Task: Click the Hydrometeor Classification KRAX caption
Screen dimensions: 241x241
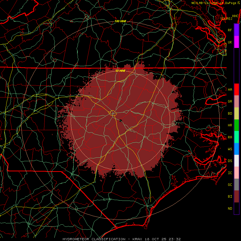Action: point(122,239)
